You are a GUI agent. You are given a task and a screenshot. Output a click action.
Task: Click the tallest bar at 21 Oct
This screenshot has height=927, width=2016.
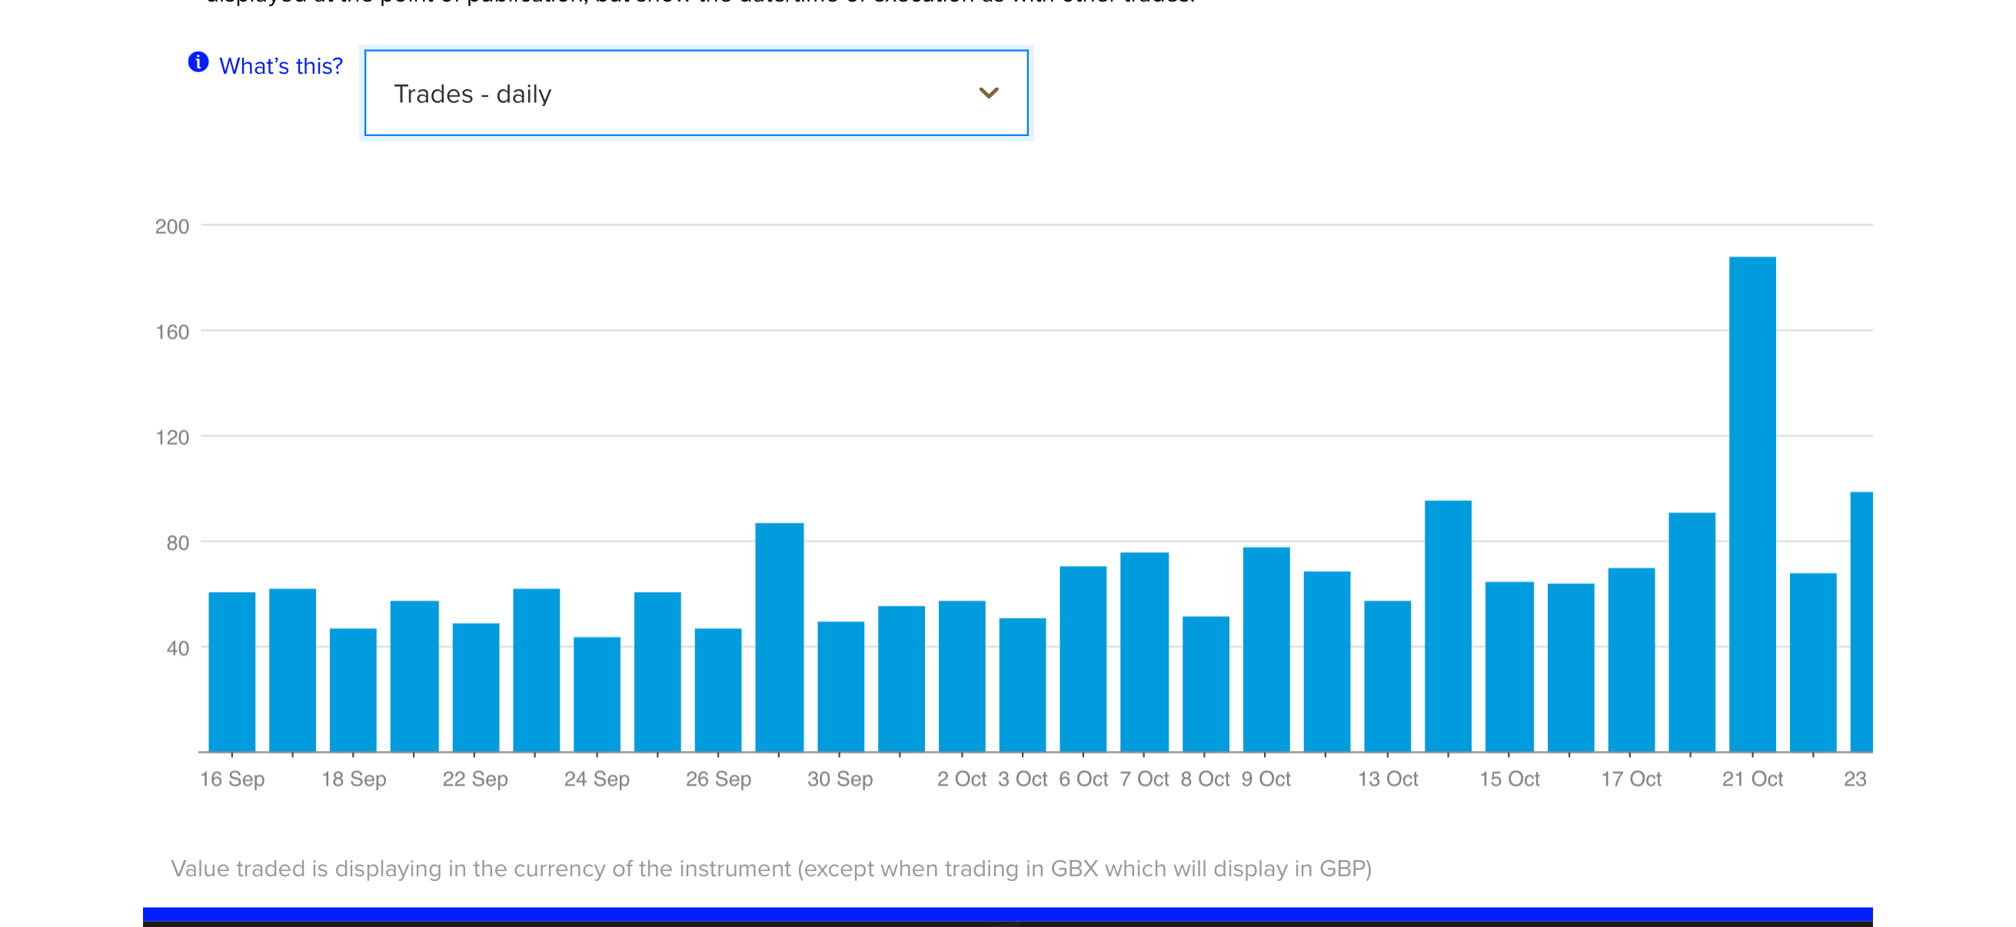coord(1752,504)
